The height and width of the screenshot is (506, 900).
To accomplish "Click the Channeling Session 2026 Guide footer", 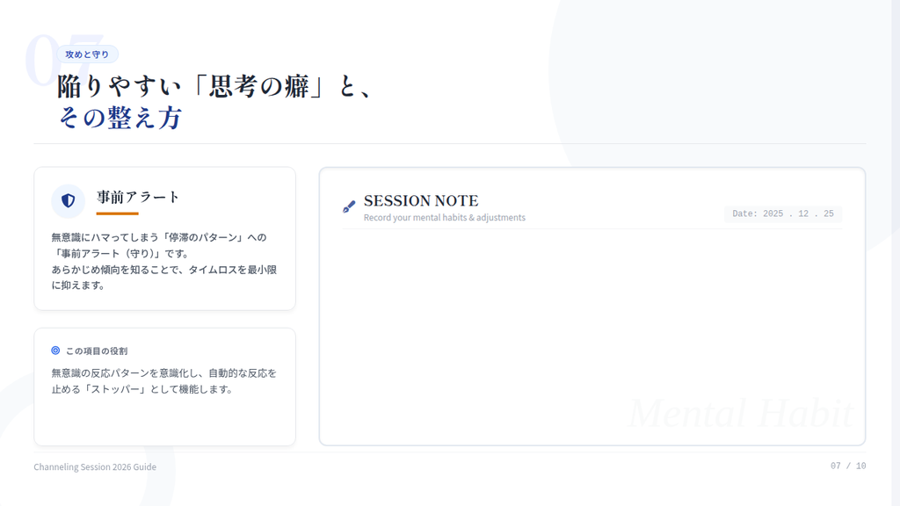I will point(95,466).
